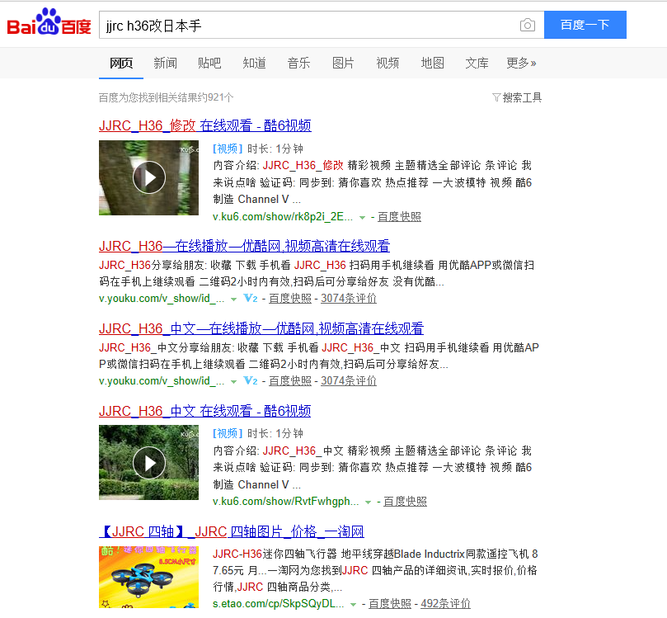This screenshot has height=618, width=667.
Task: Open the 图片 tab
Action: (x=343, y=63)
